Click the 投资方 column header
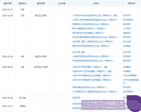 96,3
